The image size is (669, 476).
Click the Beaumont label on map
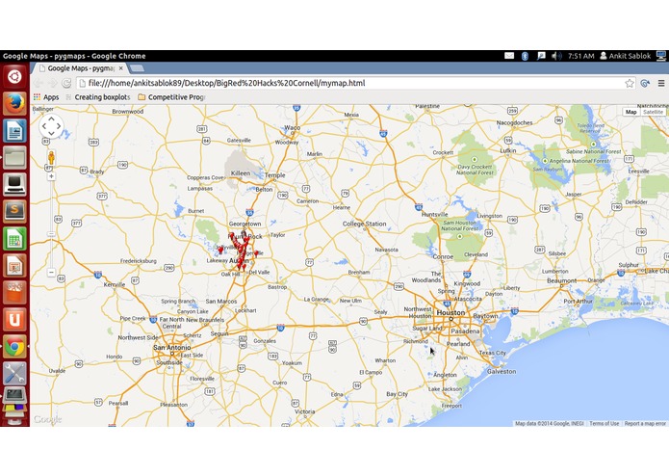click(x=561, y=281)
